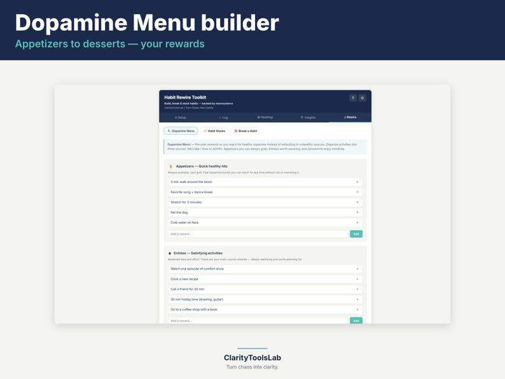
Task: Click Add button in Appetizers section
Action: 356,234
